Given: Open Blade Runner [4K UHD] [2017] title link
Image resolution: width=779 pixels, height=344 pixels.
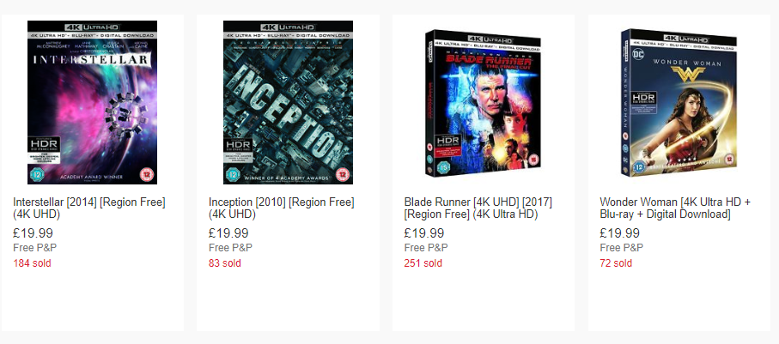Looking at the screenshot, I should (478, 208).
